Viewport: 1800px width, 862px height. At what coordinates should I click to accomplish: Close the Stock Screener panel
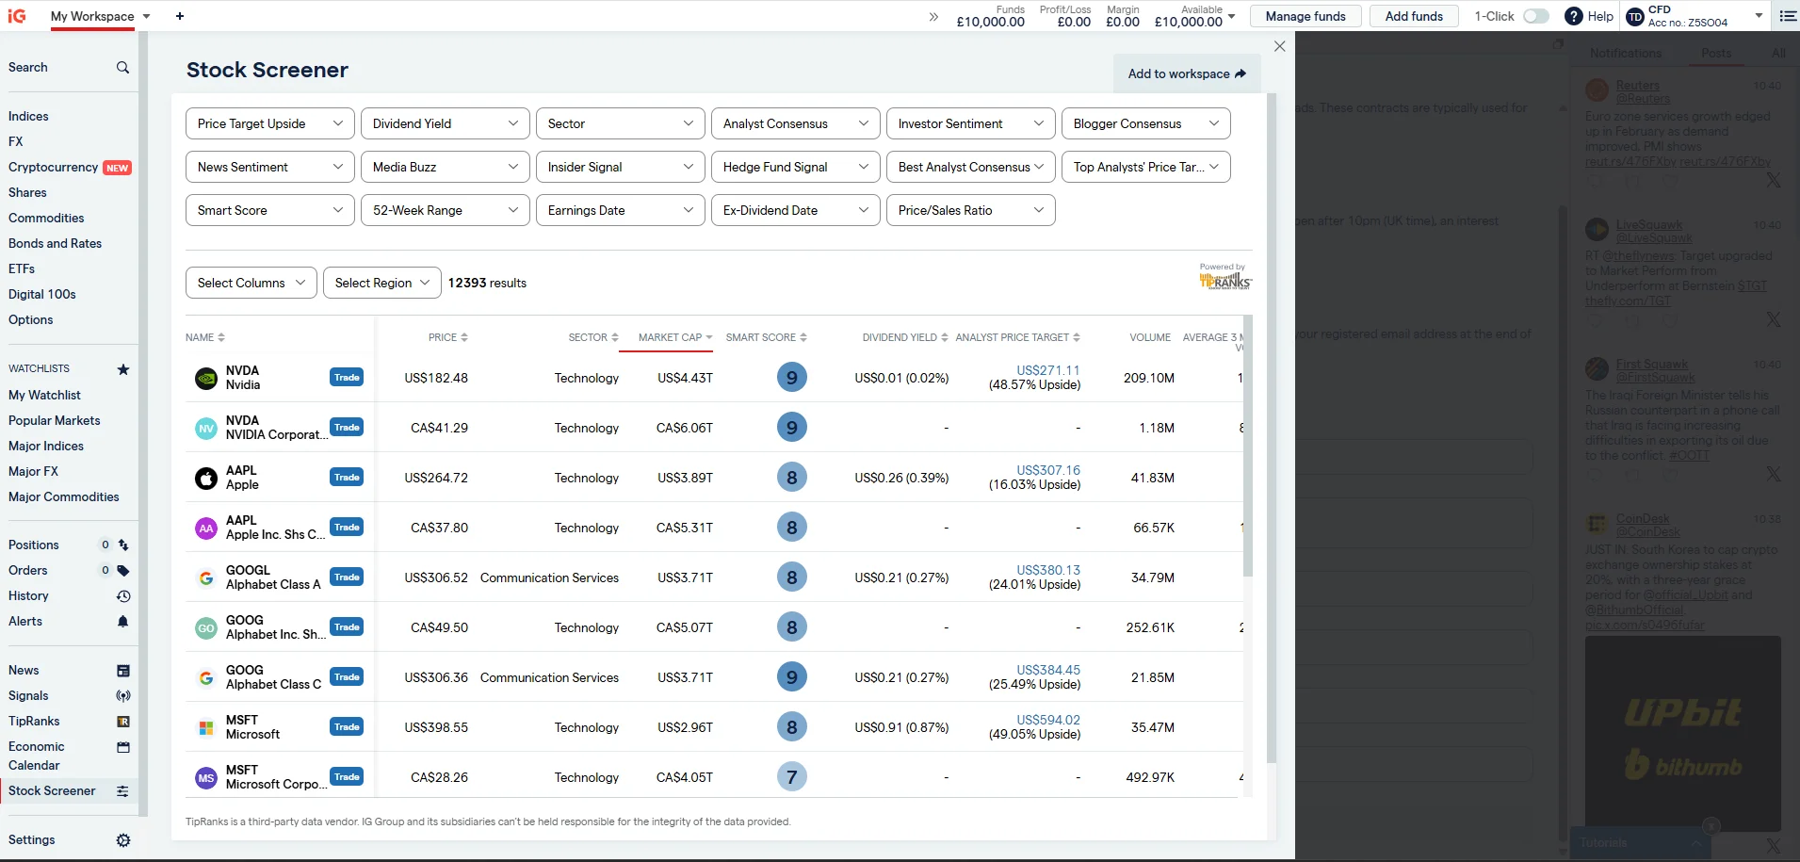1278,45
